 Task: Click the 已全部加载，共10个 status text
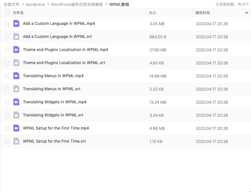tap(232, 4)
